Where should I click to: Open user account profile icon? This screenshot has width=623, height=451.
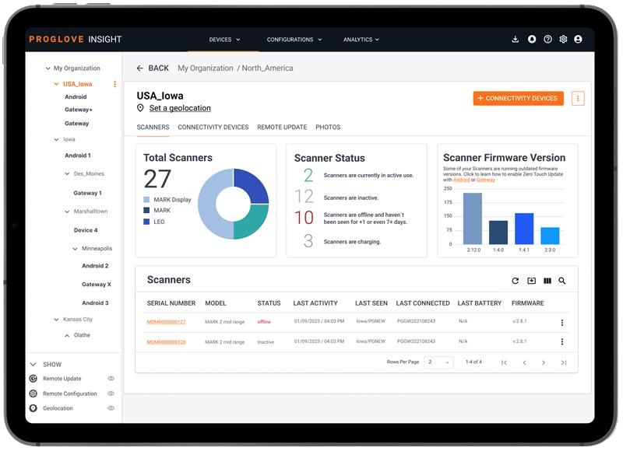[x=578, y=39]
